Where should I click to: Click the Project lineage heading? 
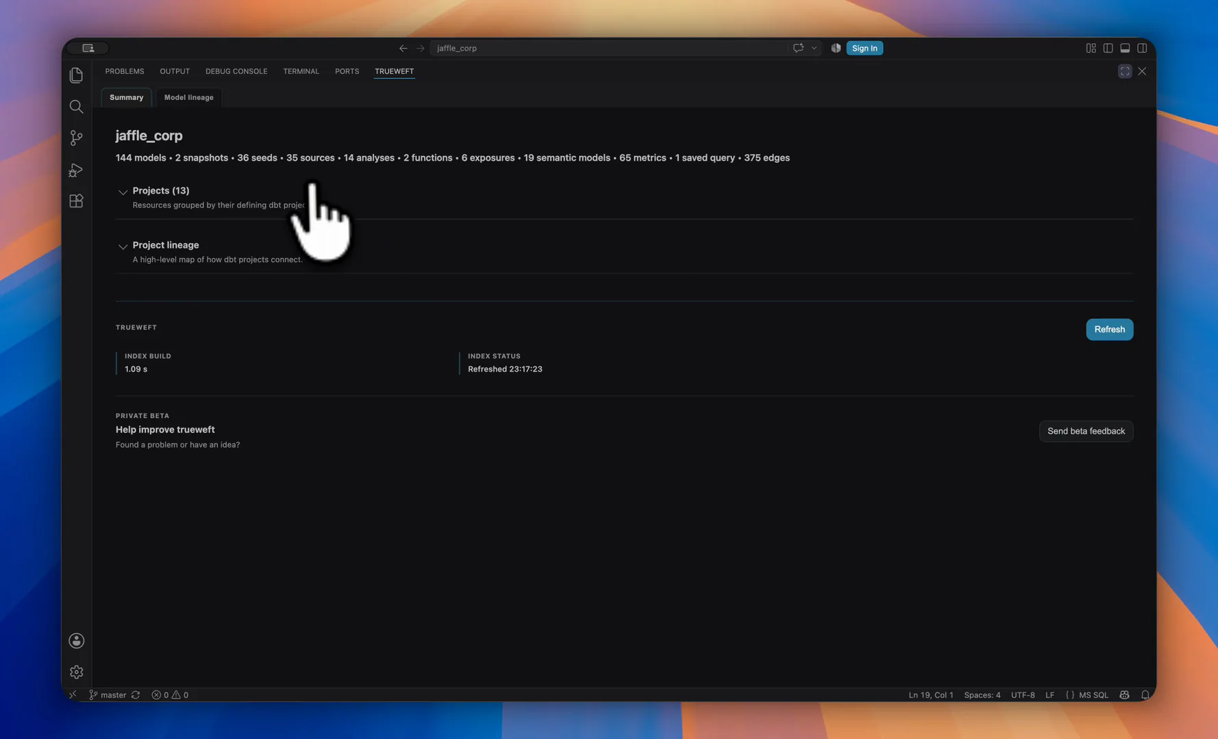tap(166, 245)
